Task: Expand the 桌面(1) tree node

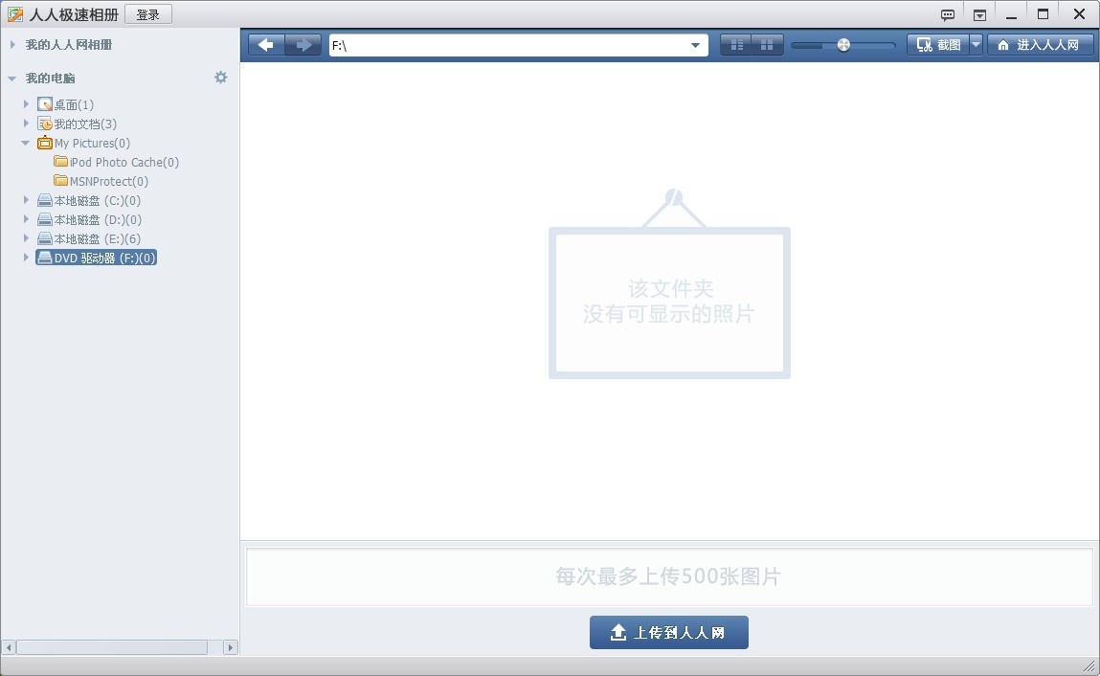Action: 27,104
